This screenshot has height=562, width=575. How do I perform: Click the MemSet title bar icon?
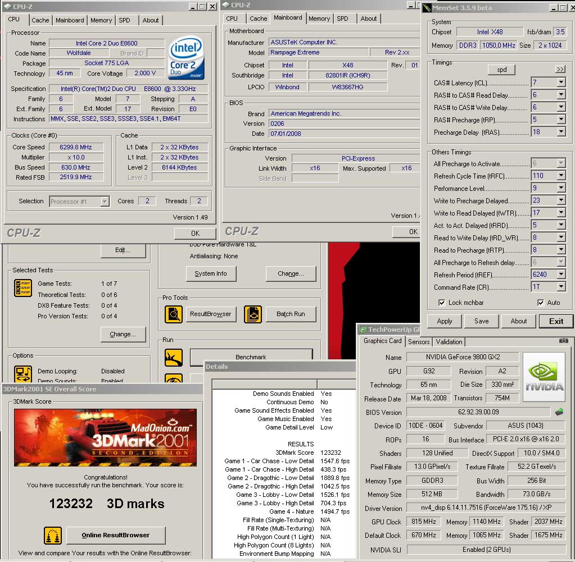pos(427,8)
